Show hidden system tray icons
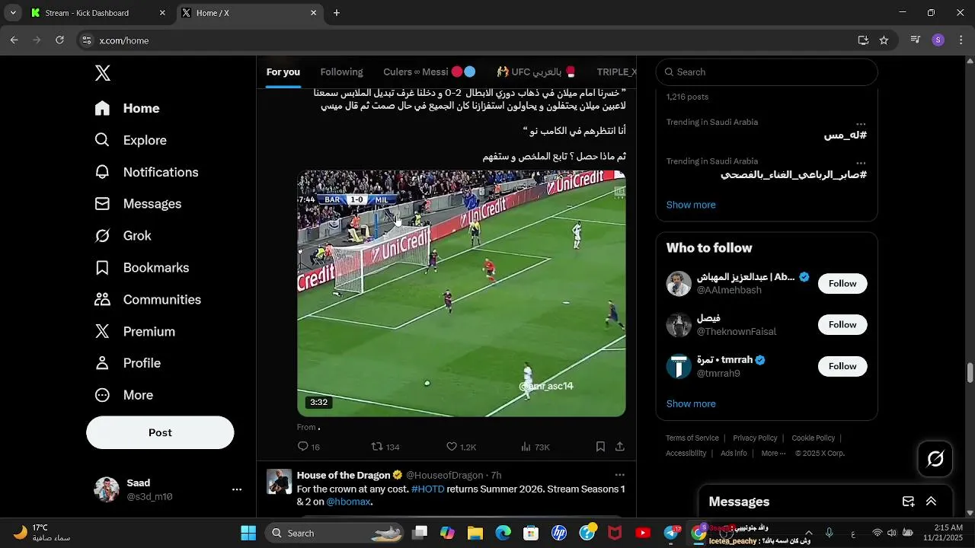Viewport: 975px width, 548px height. tap(808, 533)
